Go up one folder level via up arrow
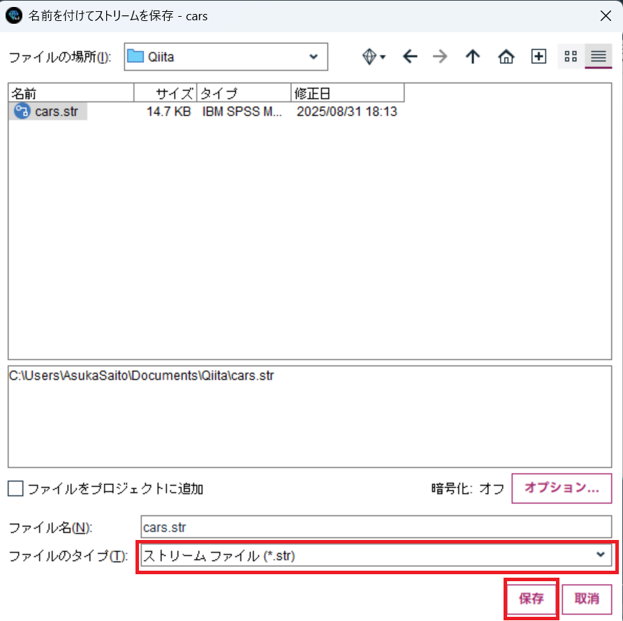This screenshot has height=621, width=623. click(472, 57)
